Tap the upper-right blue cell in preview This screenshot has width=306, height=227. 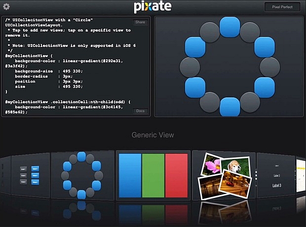coord(265,47)
